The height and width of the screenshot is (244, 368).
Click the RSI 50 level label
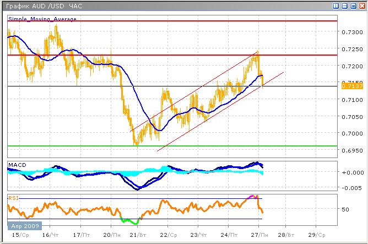tap(347, 209)
